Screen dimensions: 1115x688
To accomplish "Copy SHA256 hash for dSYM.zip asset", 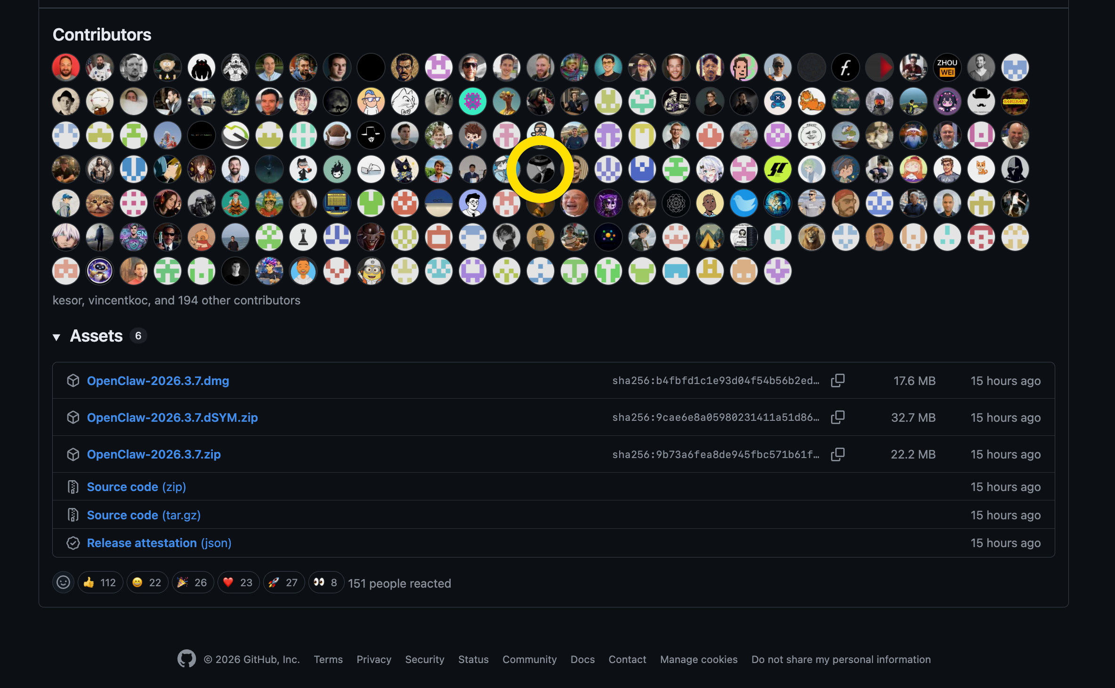I will coord(838,417).
